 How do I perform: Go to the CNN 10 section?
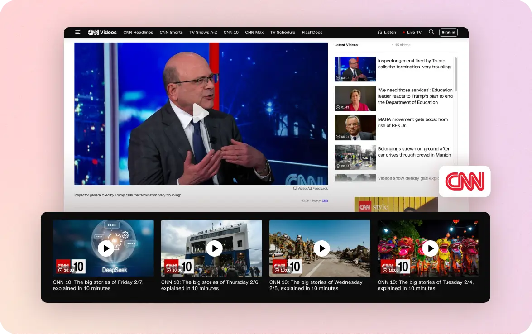231,33
